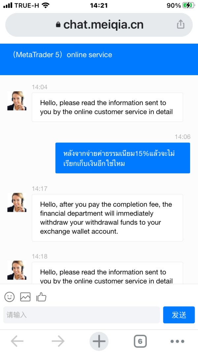Open a new tab with plus button
Viewport: 198px width, 353px height.
(99, 341)
